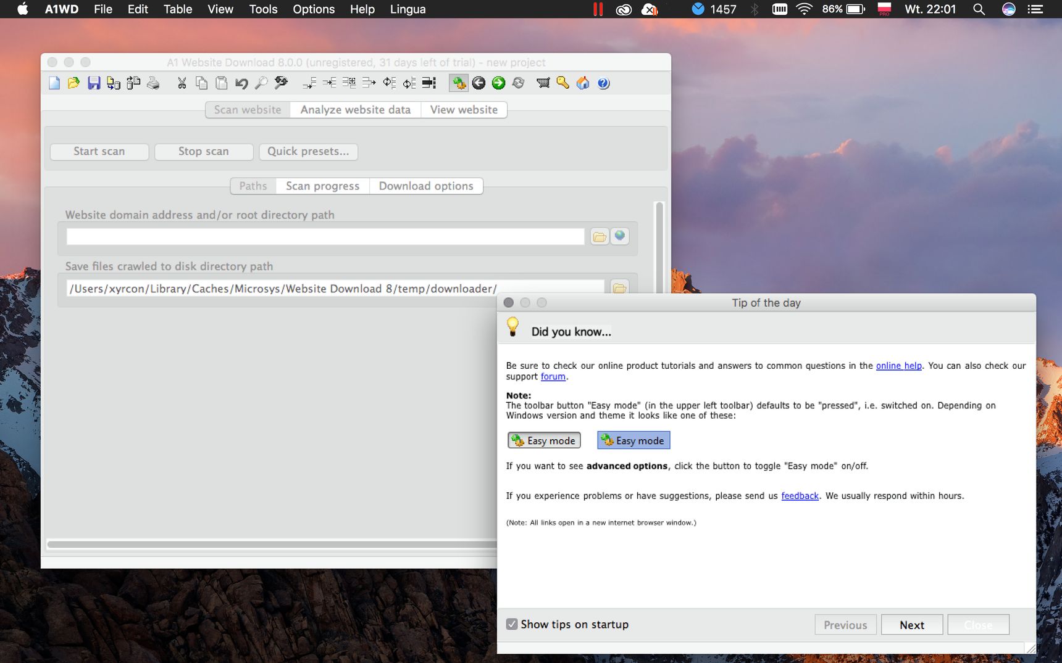Click the Home page house icon

tap(583, 83)
